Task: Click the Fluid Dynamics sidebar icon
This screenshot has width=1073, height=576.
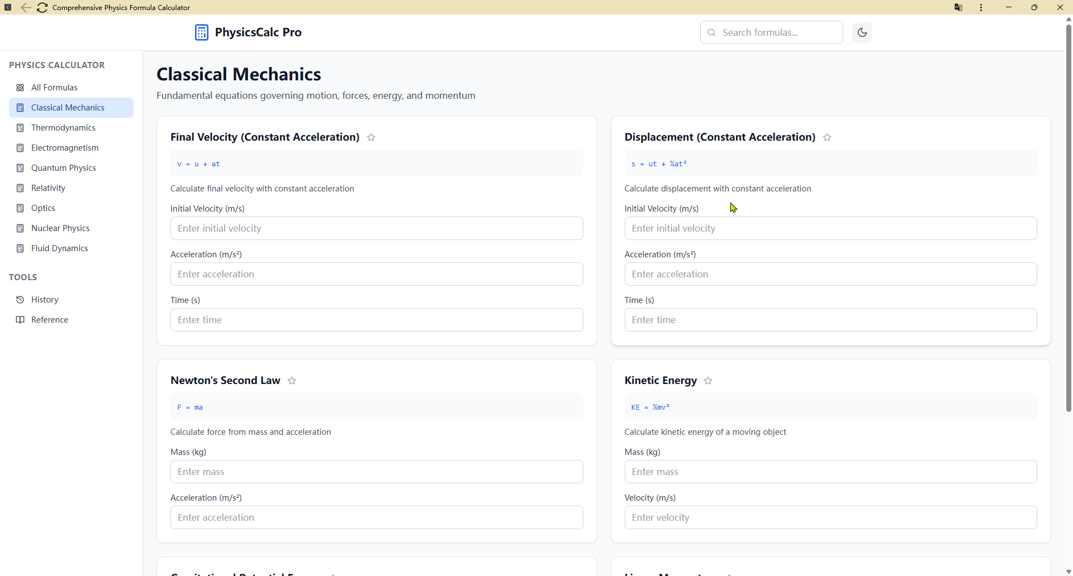Action: 20,248
